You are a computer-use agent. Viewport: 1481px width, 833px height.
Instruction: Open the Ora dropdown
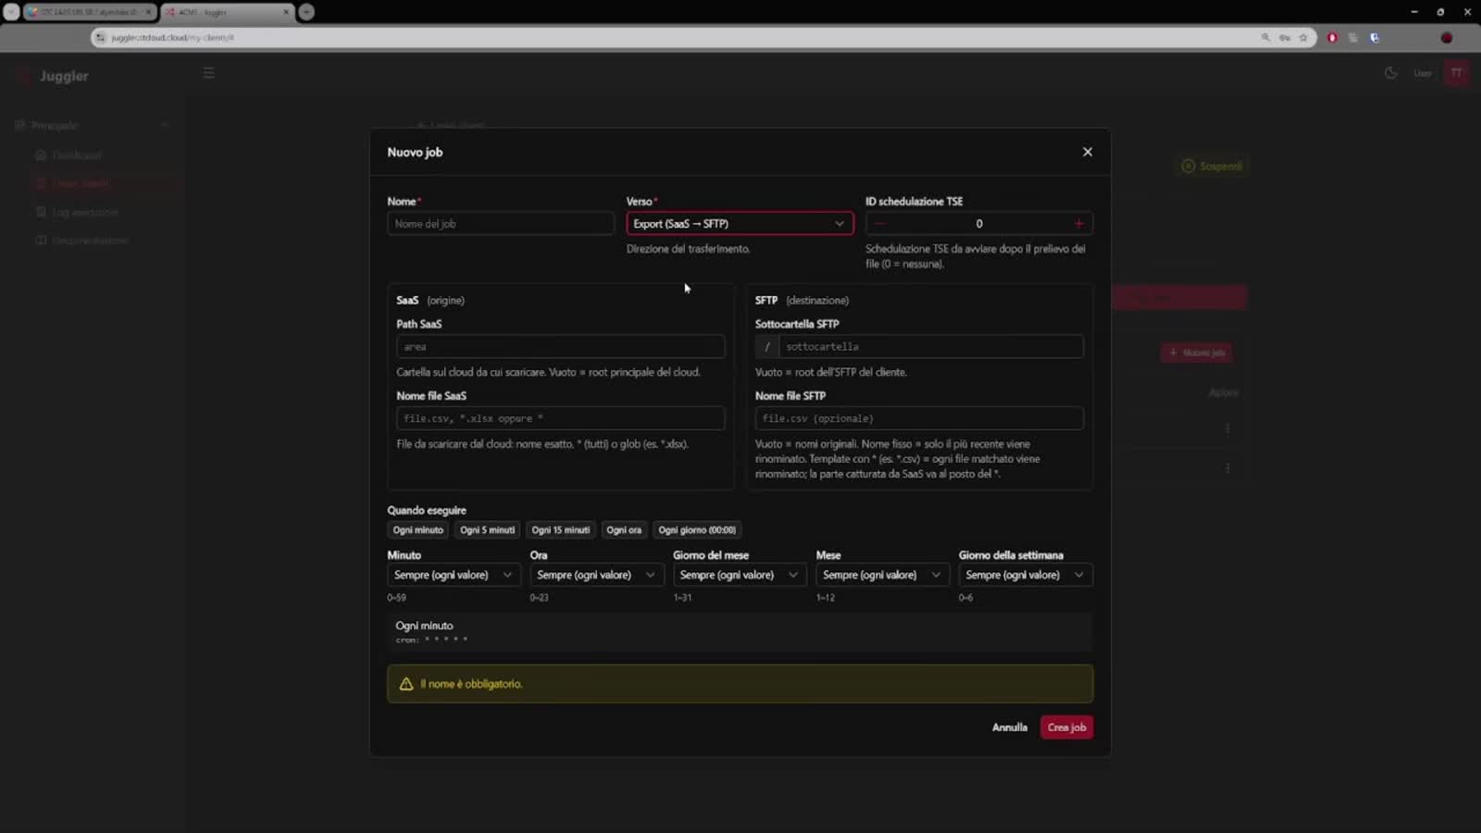click(x=596, y=575)
